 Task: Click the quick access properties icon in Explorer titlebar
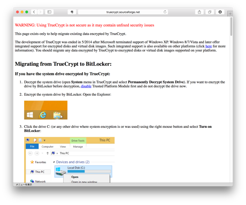pos(35,140)
